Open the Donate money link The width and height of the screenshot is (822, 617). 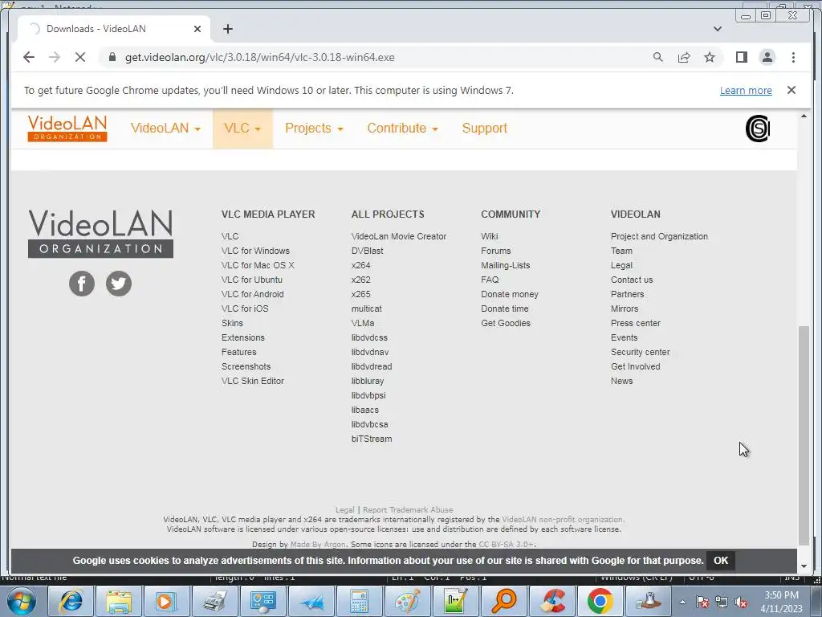pos(510,294)
